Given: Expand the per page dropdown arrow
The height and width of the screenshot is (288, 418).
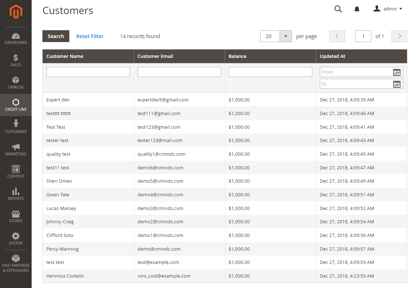Looking at the screenshot, I should 286,36.
